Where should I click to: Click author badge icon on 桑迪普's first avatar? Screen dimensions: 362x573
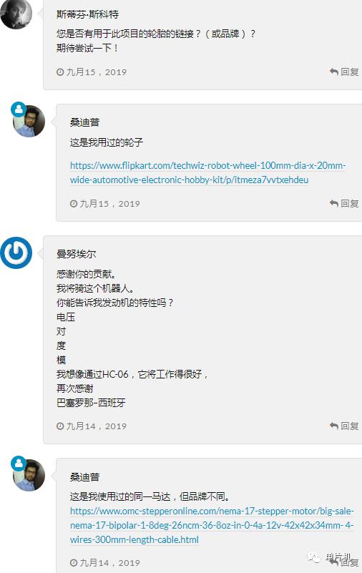click(19, 109)
